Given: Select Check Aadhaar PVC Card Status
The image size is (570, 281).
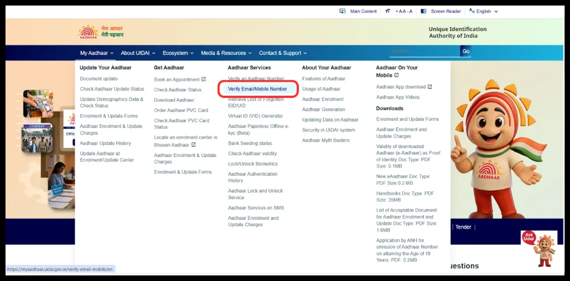Looking at the screenshot, I should pyautogui.click(x=182, y=124).
